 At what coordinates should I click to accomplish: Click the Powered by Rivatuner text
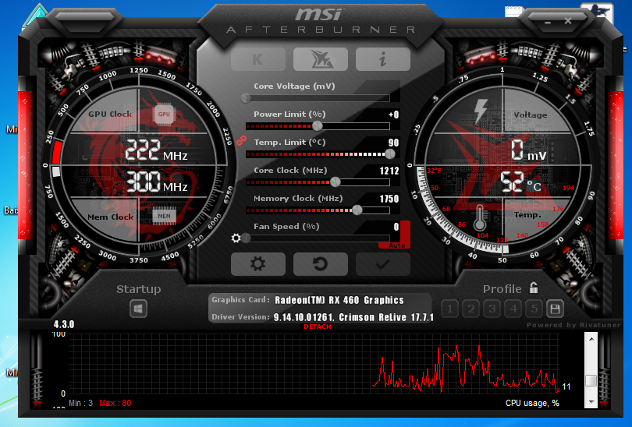pos(573,325)
